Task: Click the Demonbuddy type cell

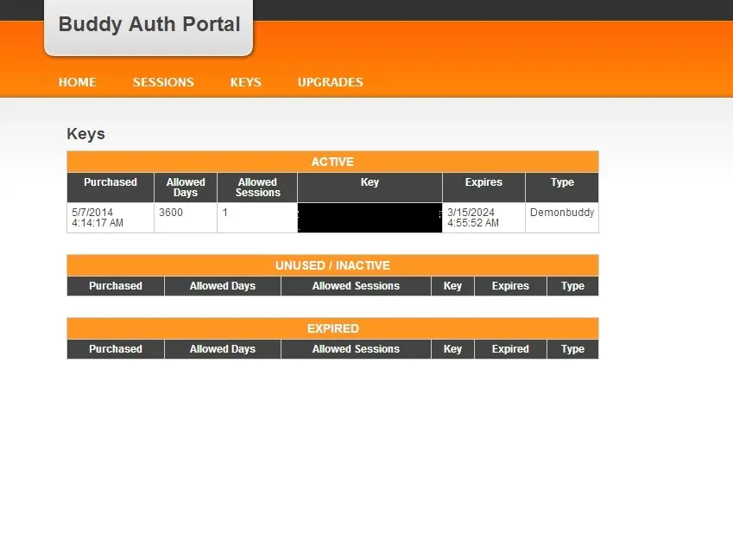Action: click(562, 213)
